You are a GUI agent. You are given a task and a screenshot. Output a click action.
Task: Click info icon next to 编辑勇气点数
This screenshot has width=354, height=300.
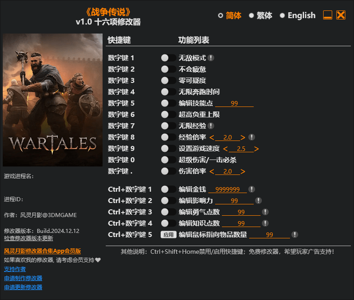coord(265,212)
